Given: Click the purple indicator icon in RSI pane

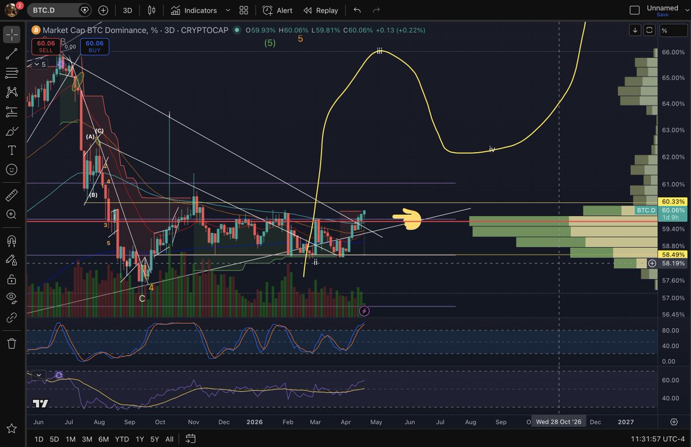Looking at the screenshot, I should click(59, 375).
